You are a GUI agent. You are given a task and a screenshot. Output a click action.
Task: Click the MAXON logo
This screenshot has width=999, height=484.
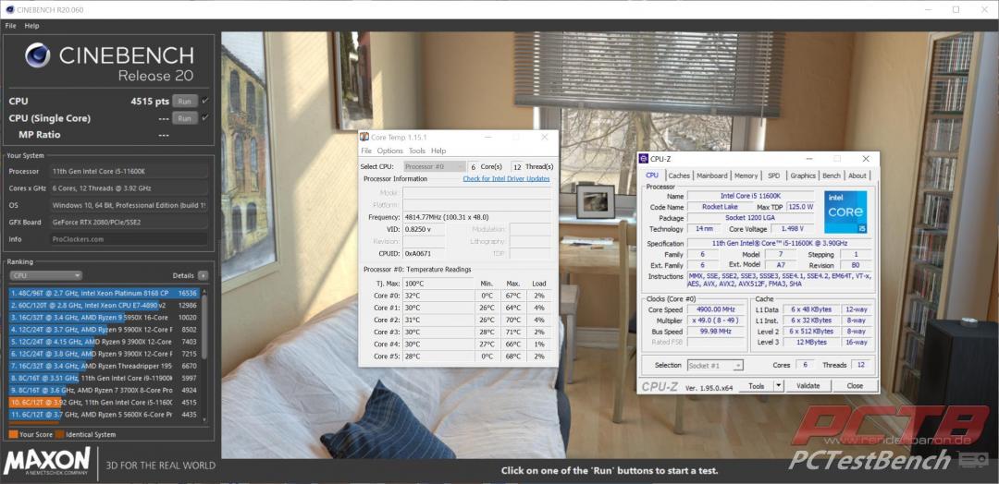point(47,461)
